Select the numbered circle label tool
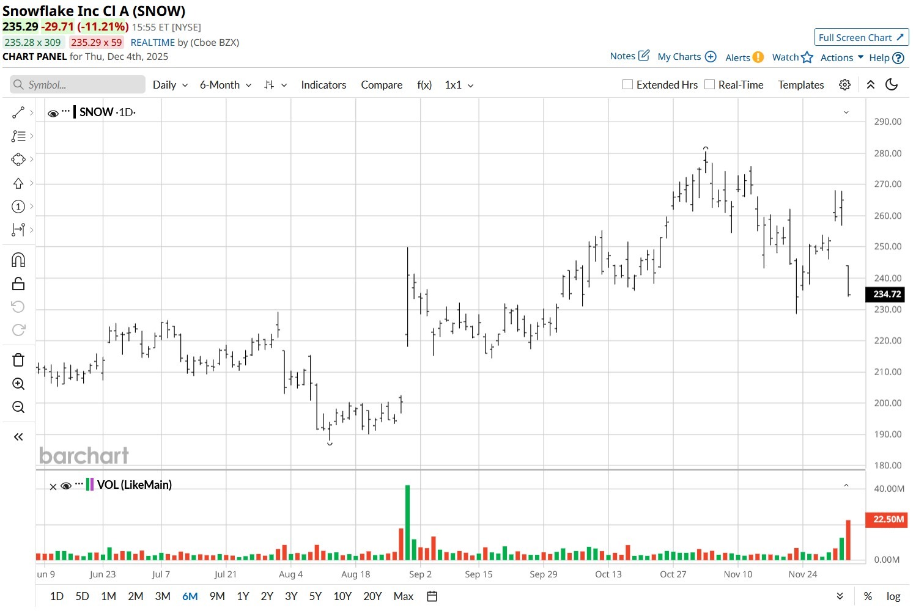 tap(18, 207)
